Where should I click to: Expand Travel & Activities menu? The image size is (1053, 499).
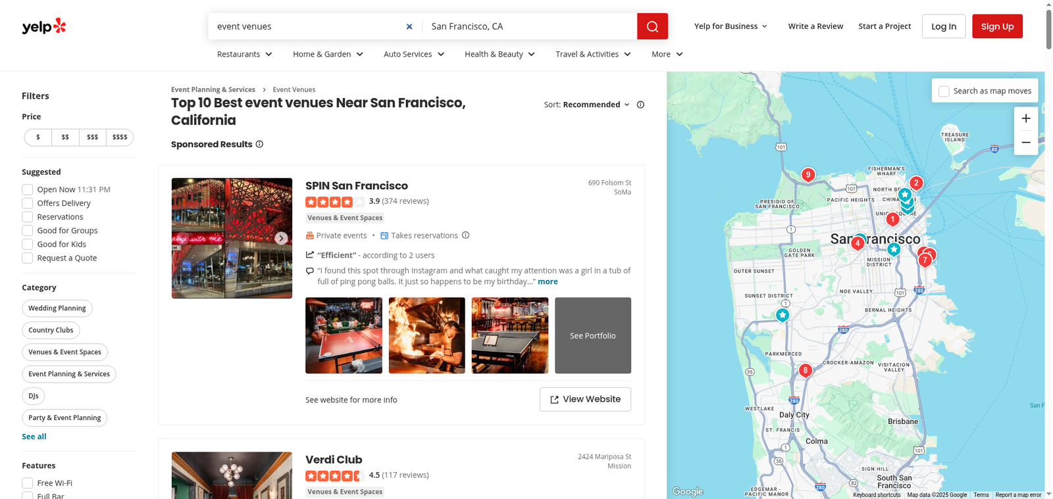pyautogui.click(x=594, y=54)
